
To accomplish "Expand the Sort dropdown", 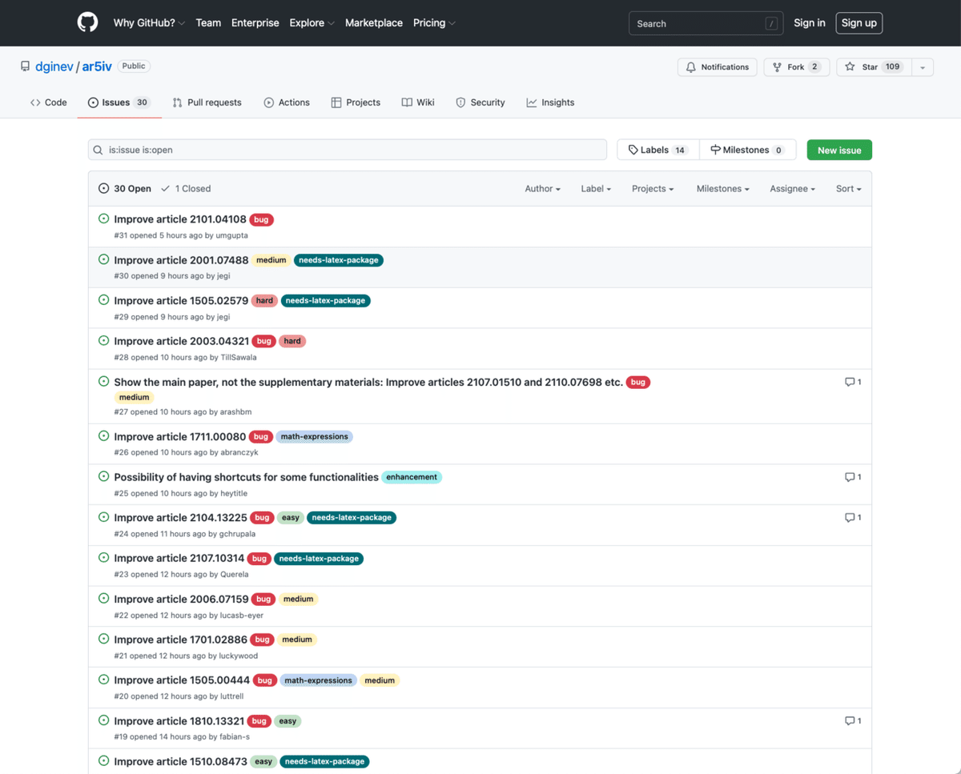I will pos(848,189).
